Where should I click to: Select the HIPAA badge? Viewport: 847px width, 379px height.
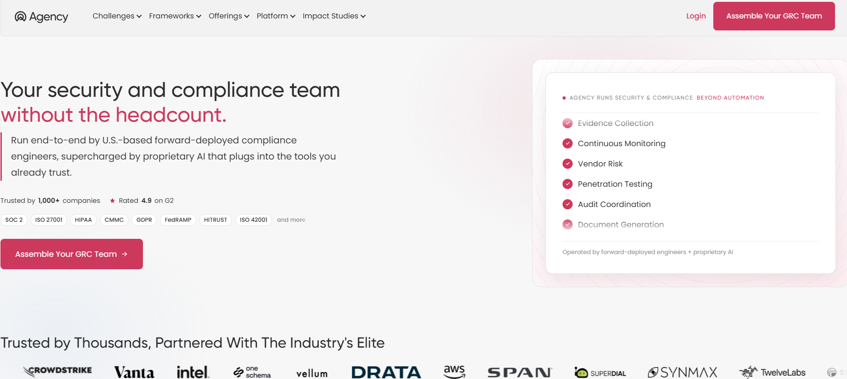tap(83, 220)
